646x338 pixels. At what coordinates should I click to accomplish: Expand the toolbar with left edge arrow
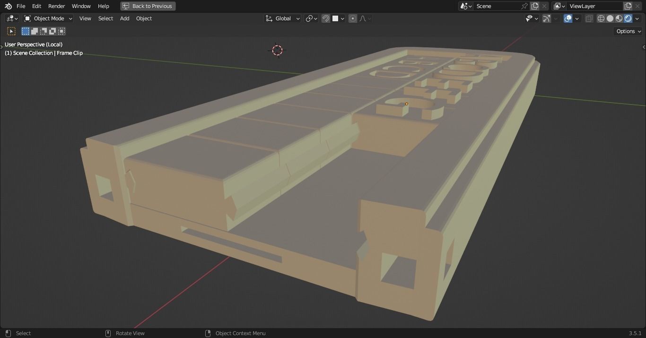click(1, 47)
